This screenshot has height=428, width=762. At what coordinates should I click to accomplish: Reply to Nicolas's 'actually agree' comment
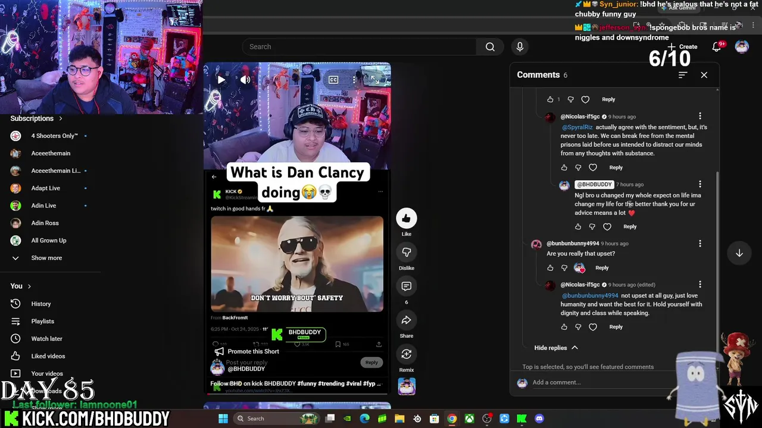point(616,168)
